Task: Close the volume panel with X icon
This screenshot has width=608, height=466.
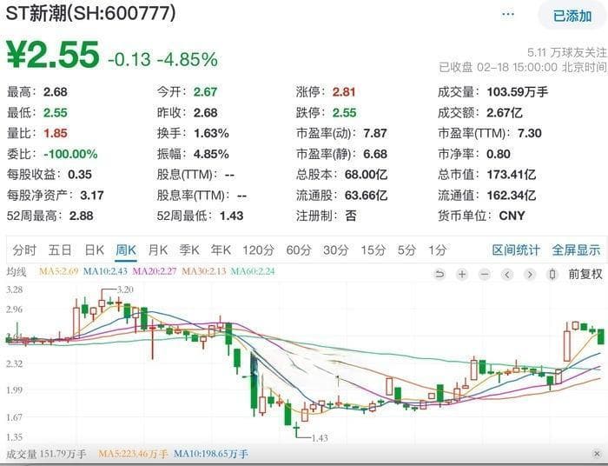Action: (597, 453)
